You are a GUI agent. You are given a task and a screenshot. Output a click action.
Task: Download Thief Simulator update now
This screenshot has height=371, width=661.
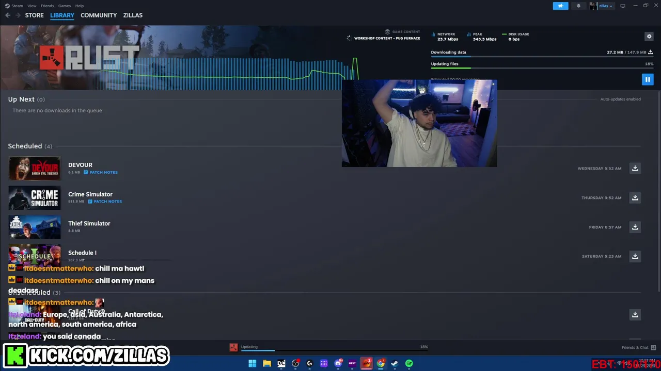[x=635, y=227]
